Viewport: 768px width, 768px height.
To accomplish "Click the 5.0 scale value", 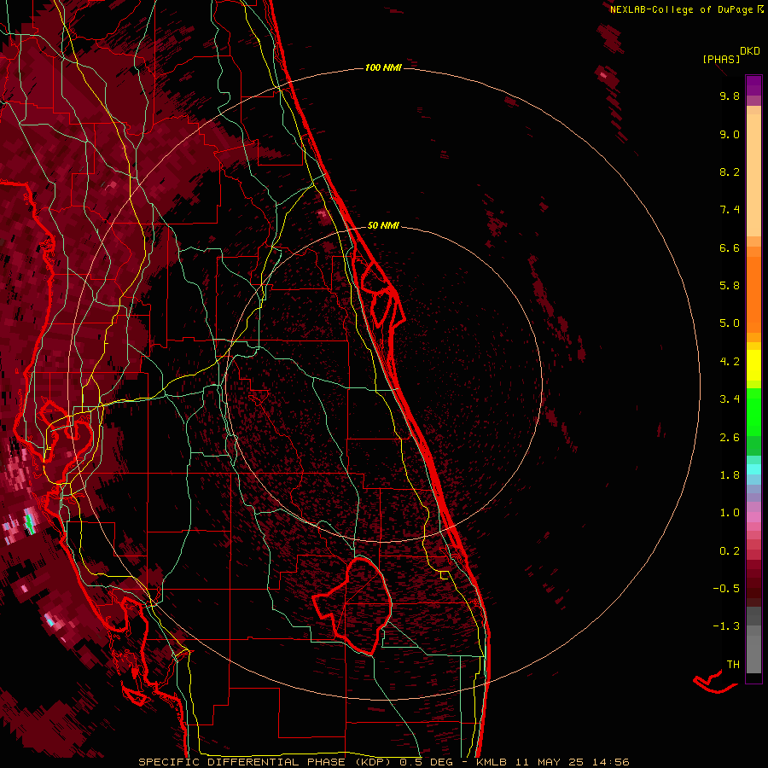I will [730, 323].
